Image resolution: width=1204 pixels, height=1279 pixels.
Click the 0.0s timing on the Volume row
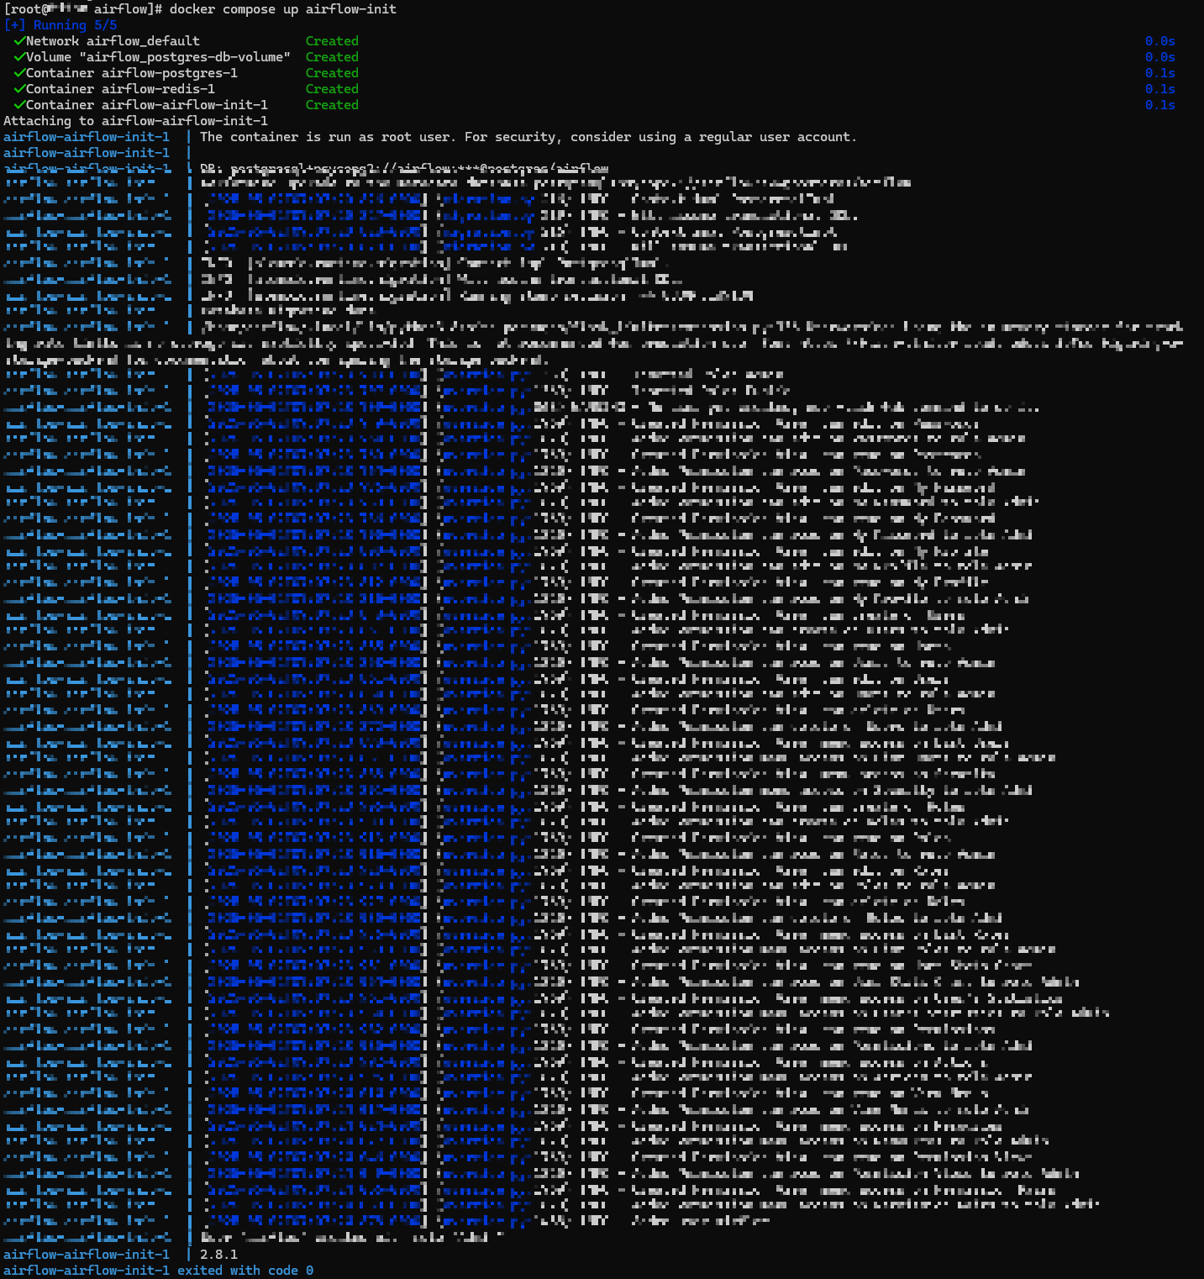click(1160, 56)
